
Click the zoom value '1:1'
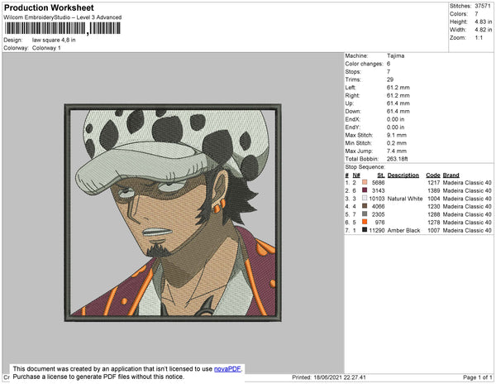(479, 38)
